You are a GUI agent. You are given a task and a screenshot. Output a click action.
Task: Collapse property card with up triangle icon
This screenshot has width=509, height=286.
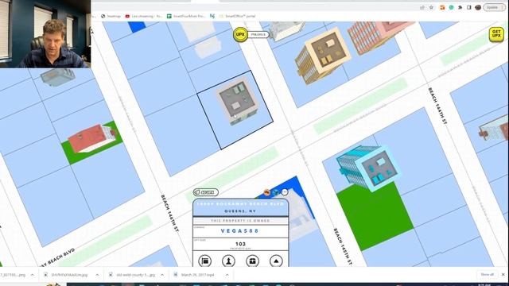(276, 261)
